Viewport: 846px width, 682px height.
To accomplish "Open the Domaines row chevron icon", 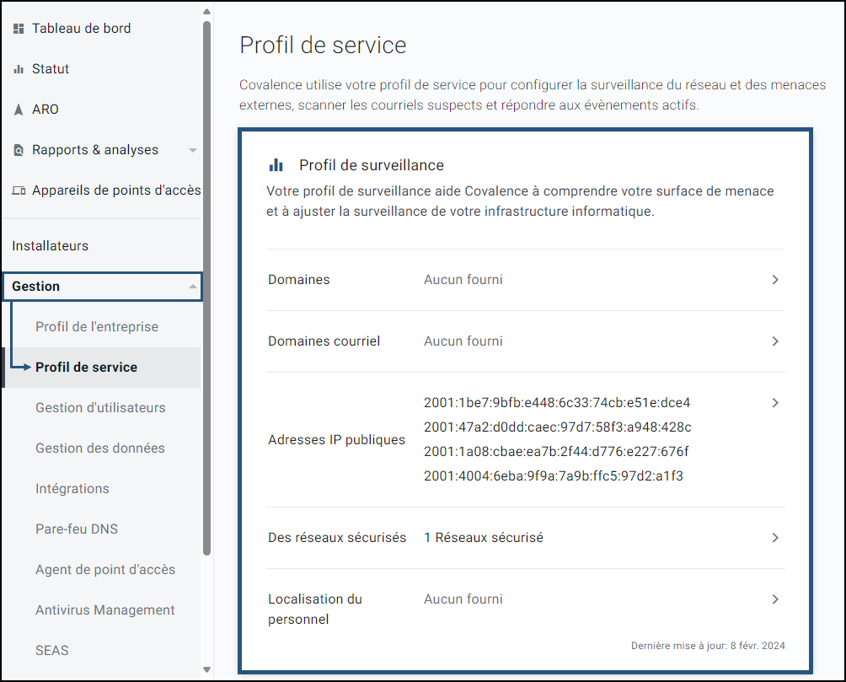I will [775, 279].
